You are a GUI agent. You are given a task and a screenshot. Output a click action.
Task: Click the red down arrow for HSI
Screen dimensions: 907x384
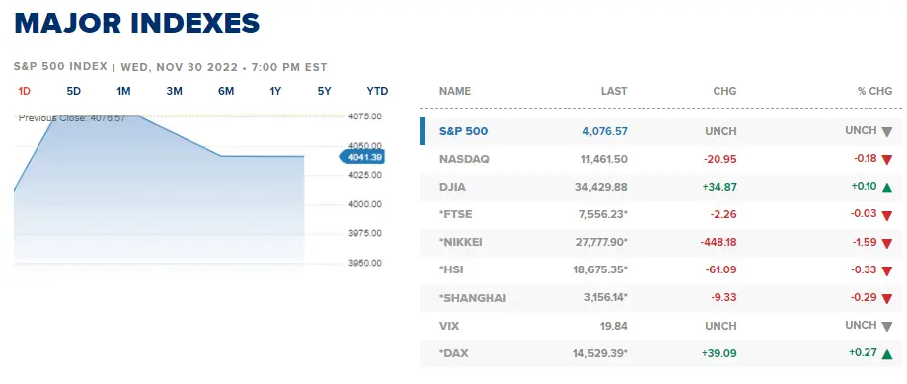(x=886, y=270)
